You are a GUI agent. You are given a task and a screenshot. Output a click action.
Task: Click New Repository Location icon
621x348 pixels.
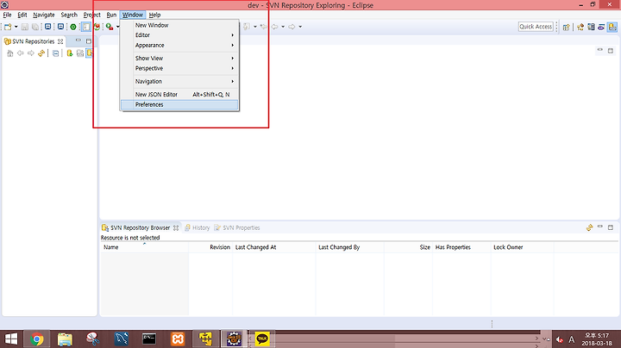click(70, 53)
